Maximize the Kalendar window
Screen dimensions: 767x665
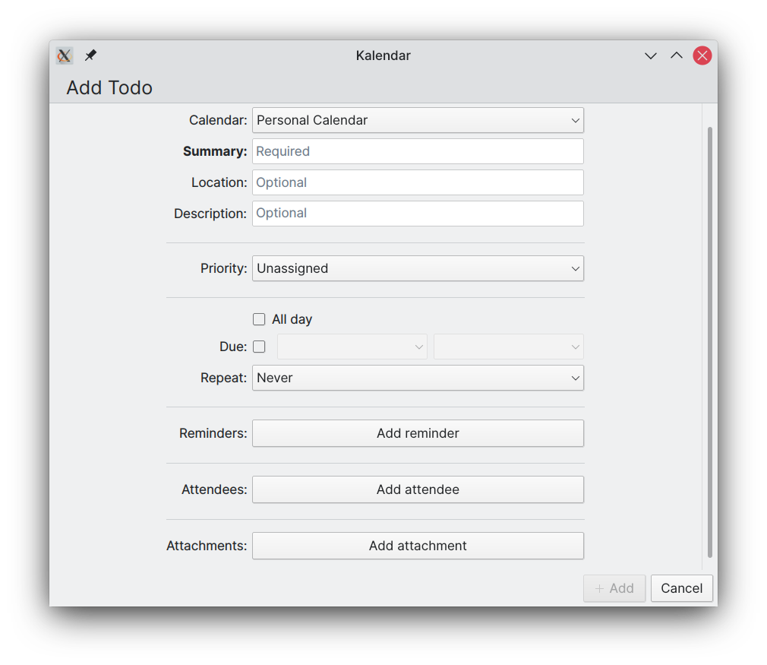pos(677,55)
